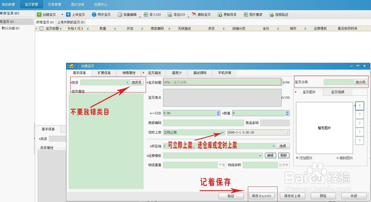Select the fifth question-mark image slot

coord(359,141)
